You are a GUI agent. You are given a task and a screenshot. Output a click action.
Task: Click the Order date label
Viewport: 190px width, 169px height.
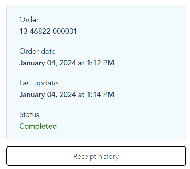point(37,51)
